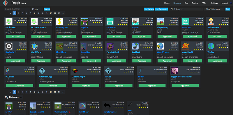Click the VanillaEntityAI title link
Image resolution: width=233 pixels, height=115 pixels.
(61, 112)
